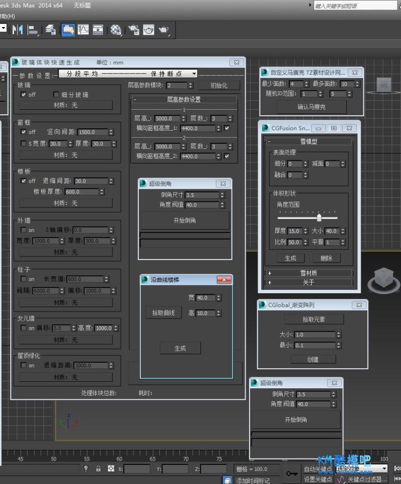This screenshot has width=401, height=484.
Task: Click the 拾取曲线 button
Action: (163, 313)
